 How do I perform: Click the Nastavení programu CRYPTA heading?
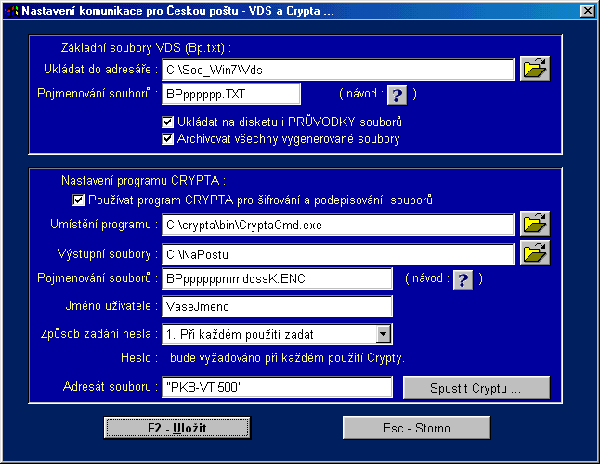click(143, 180)
